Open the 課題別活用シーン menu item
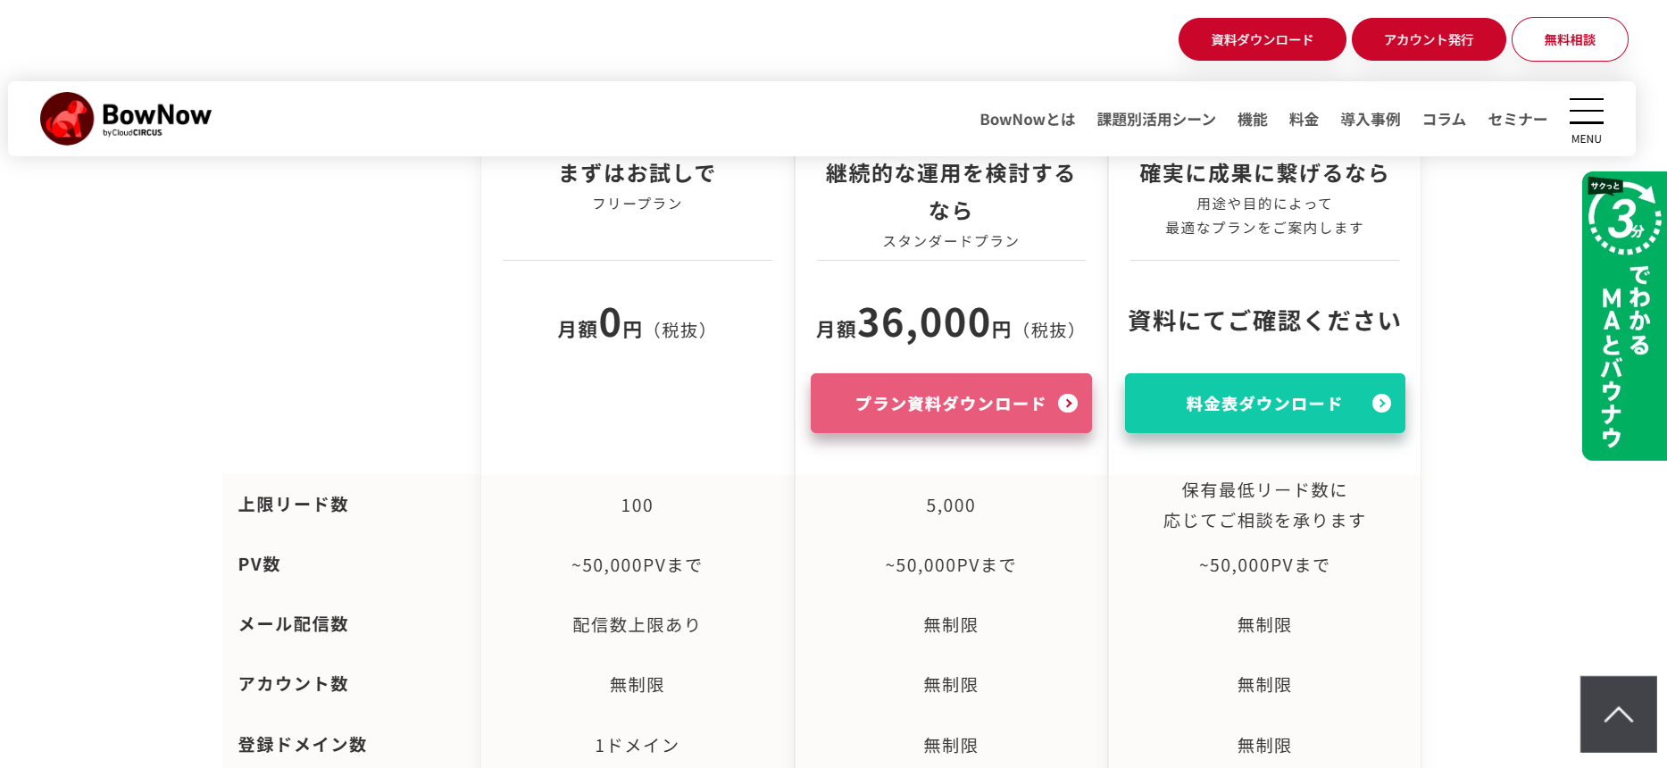Viewport: 1667px width, 768px height. tap(1156, 120)
